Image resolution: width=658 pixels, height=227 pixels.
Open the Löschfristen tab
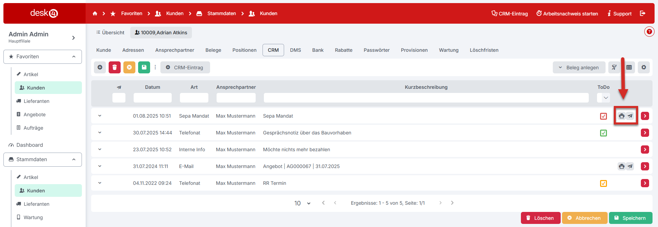coord(484,50)
